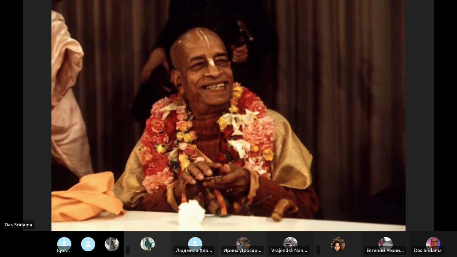Select the Ирина Дроздо... participant tile

pyautogui.click(x=242, y=244)
